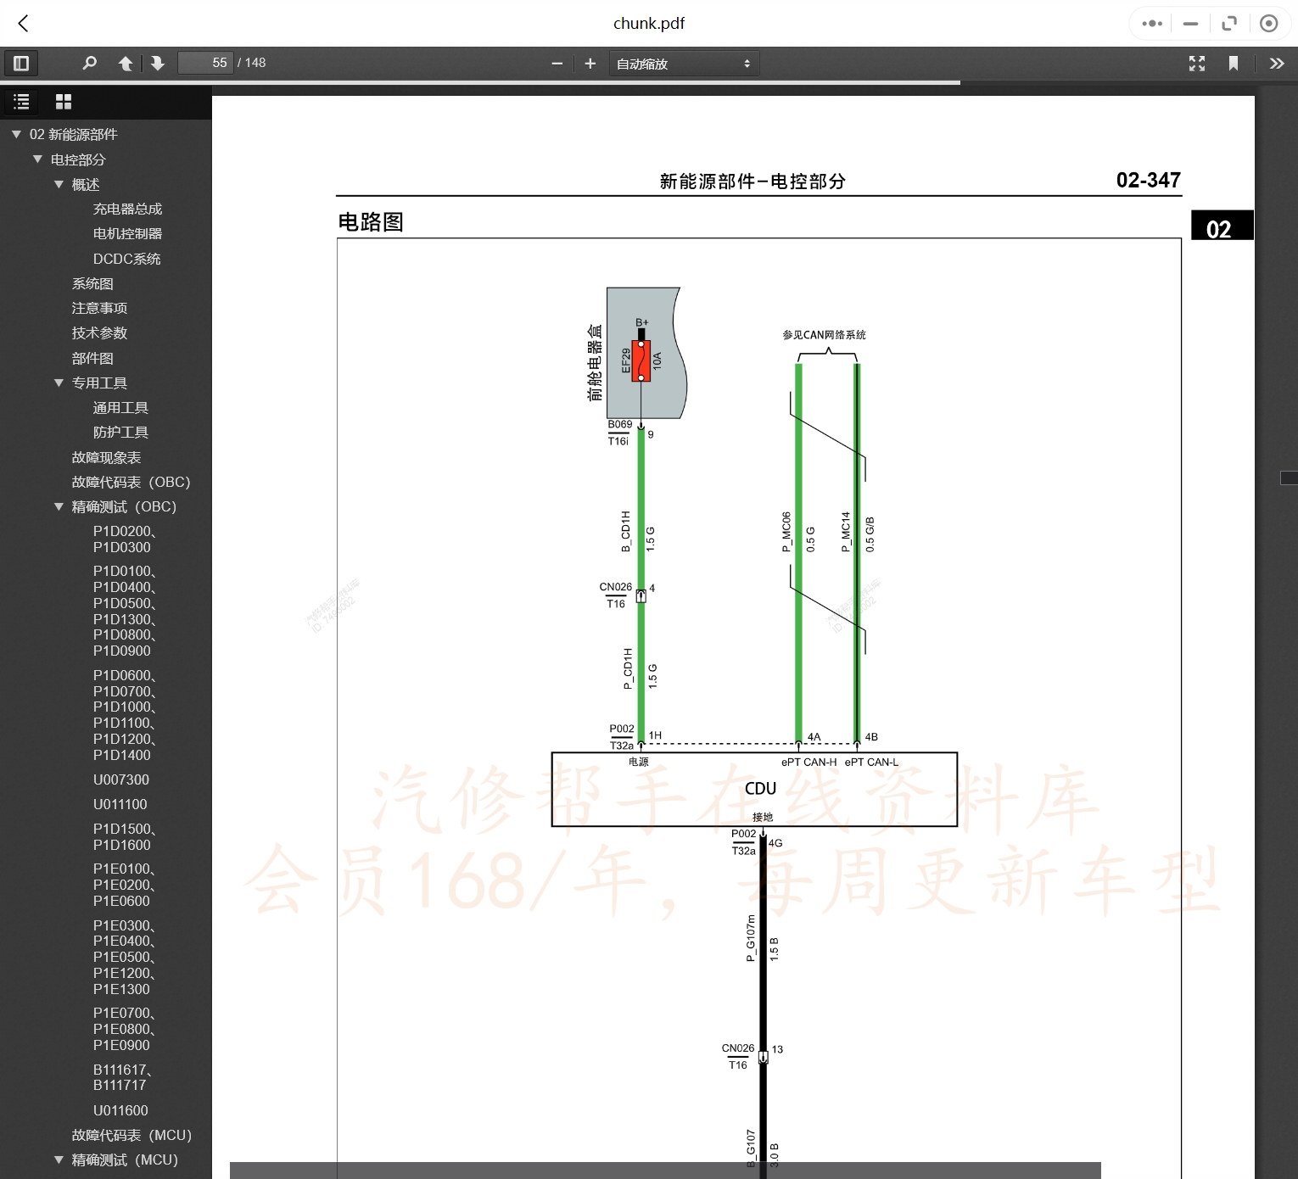Switch to presentation fullscreen mode
The height and width of the screenshot is (1179, 1298).
(x=1197, y=64)
